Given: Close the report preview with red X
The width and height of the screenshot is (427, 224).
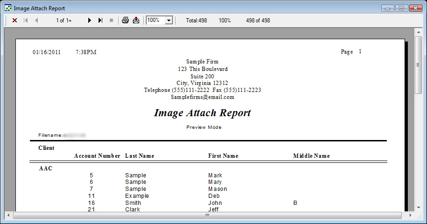Looking at the screenshot, I should (14, 21).
